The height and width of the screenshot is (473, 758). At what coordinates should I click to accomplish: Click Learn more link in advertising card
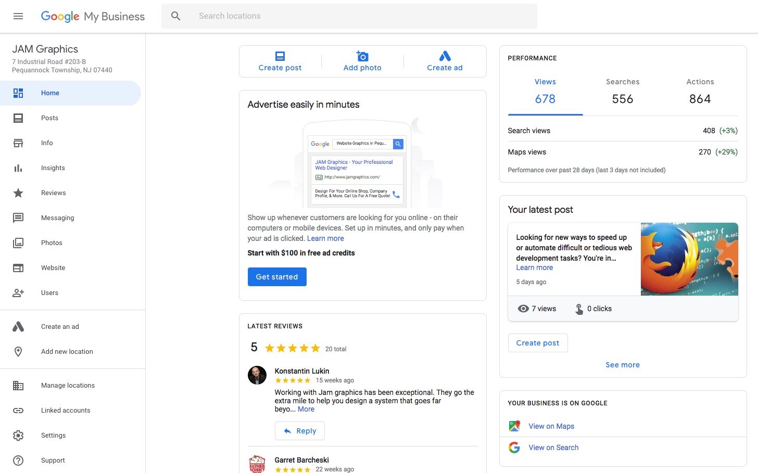coord(325,238)
